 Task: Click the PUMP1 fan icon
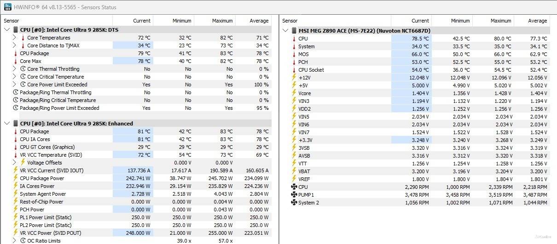click(294, 195)
